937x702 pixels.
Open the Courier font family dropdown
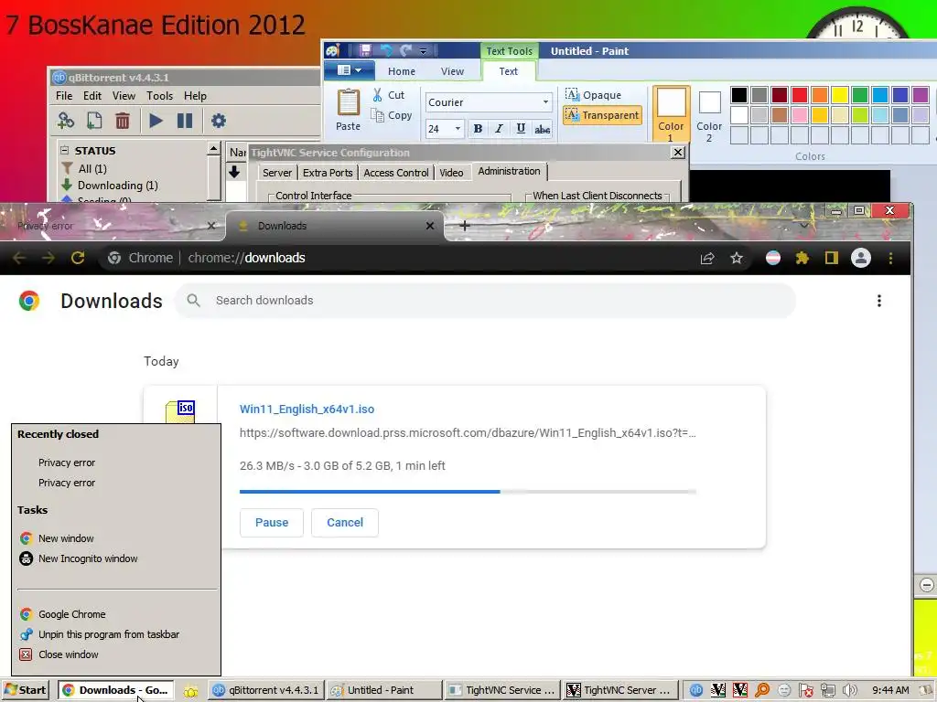tap(545, 102)
